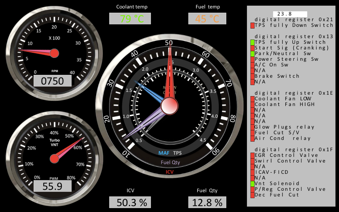
Task: Click the ICV 50.3 % readout box
Action: pyautogui.click(x=130, y=202)
